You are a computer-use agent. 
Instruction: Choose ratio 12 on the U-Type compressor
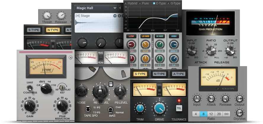(x=211, y=114)
